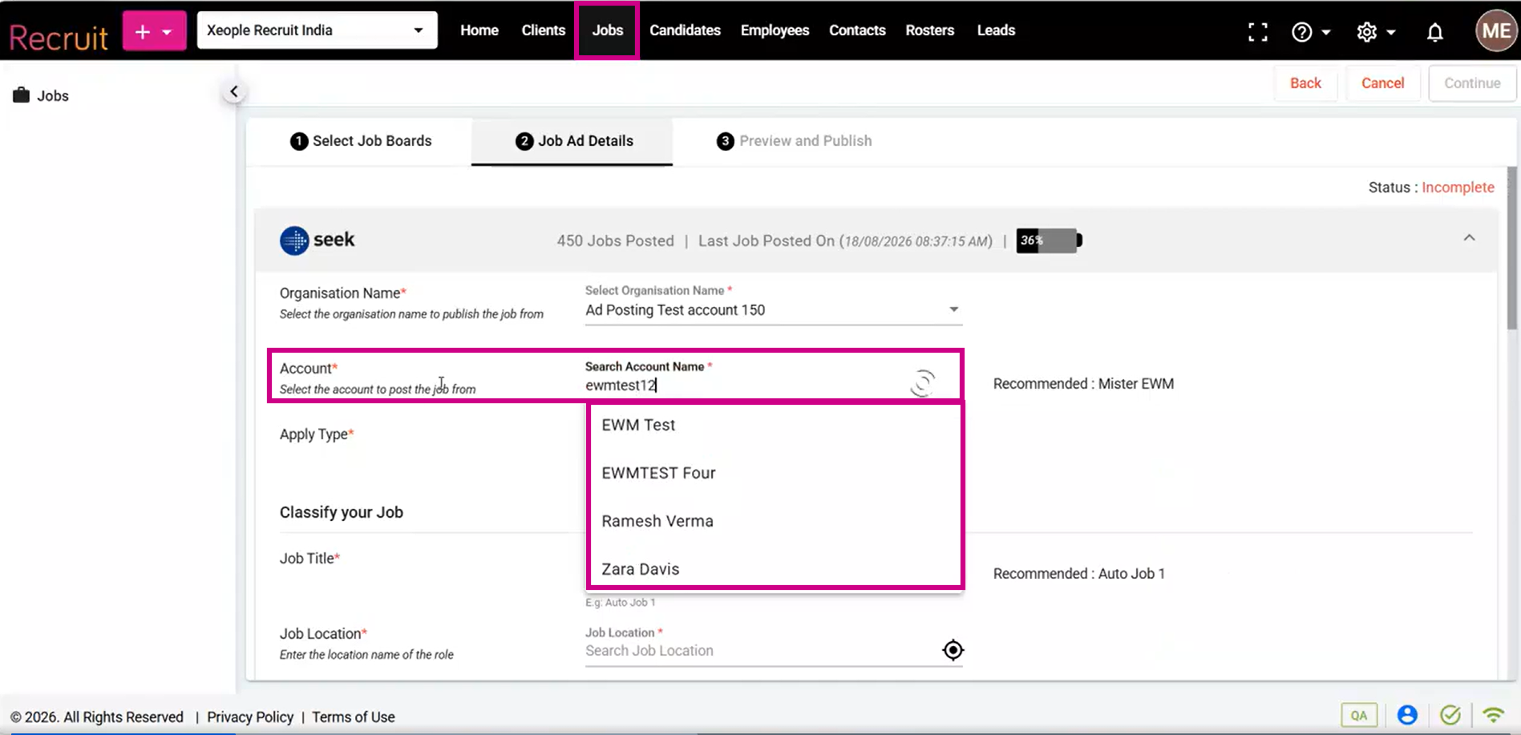1521x735 pixels.
Task: Click the green checkmark status icon
Action: coord(1450,715)
